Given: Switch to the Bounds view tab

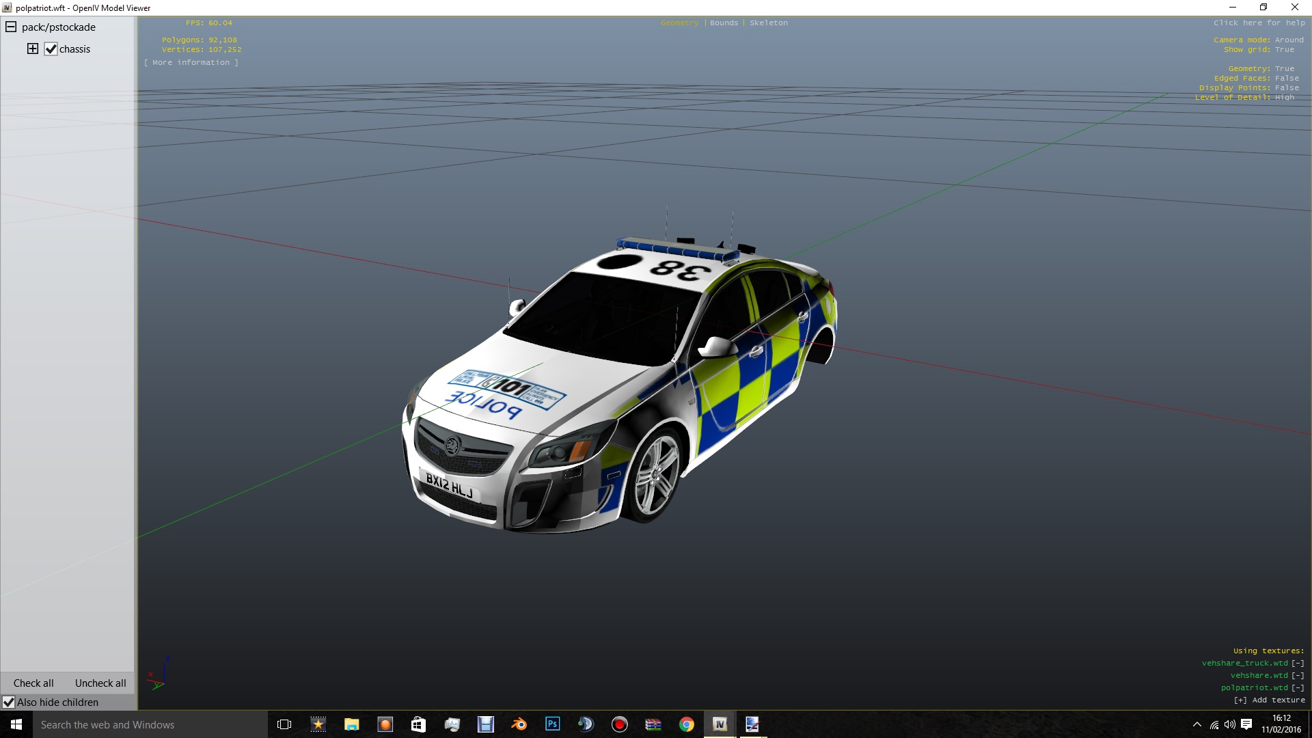Looking at the screenshot, I should (x=724, y=23).
